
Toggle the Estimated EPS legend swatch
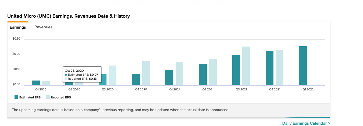click(x=16, y=97)
